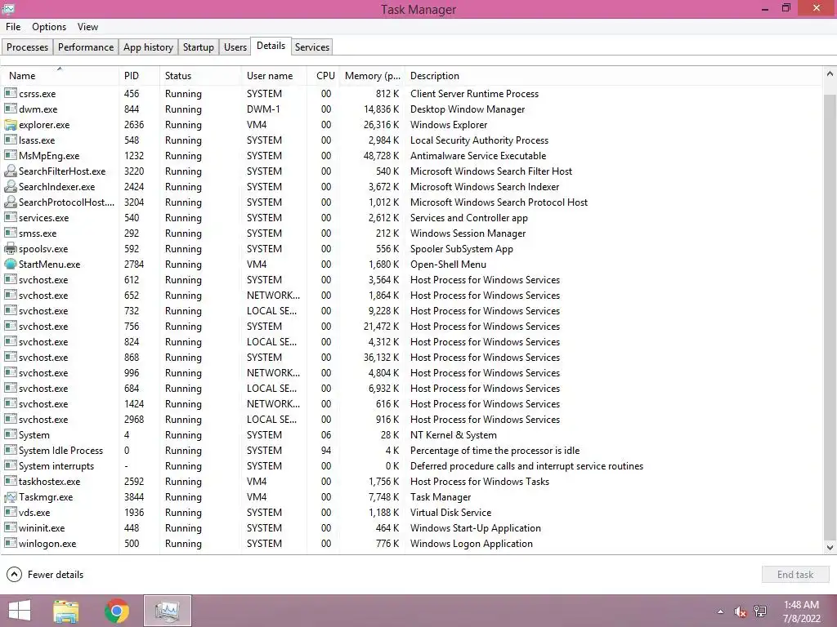Click the winlogon.exe process icon
This screenshot has width=837, height=627.
click(10, 543)
